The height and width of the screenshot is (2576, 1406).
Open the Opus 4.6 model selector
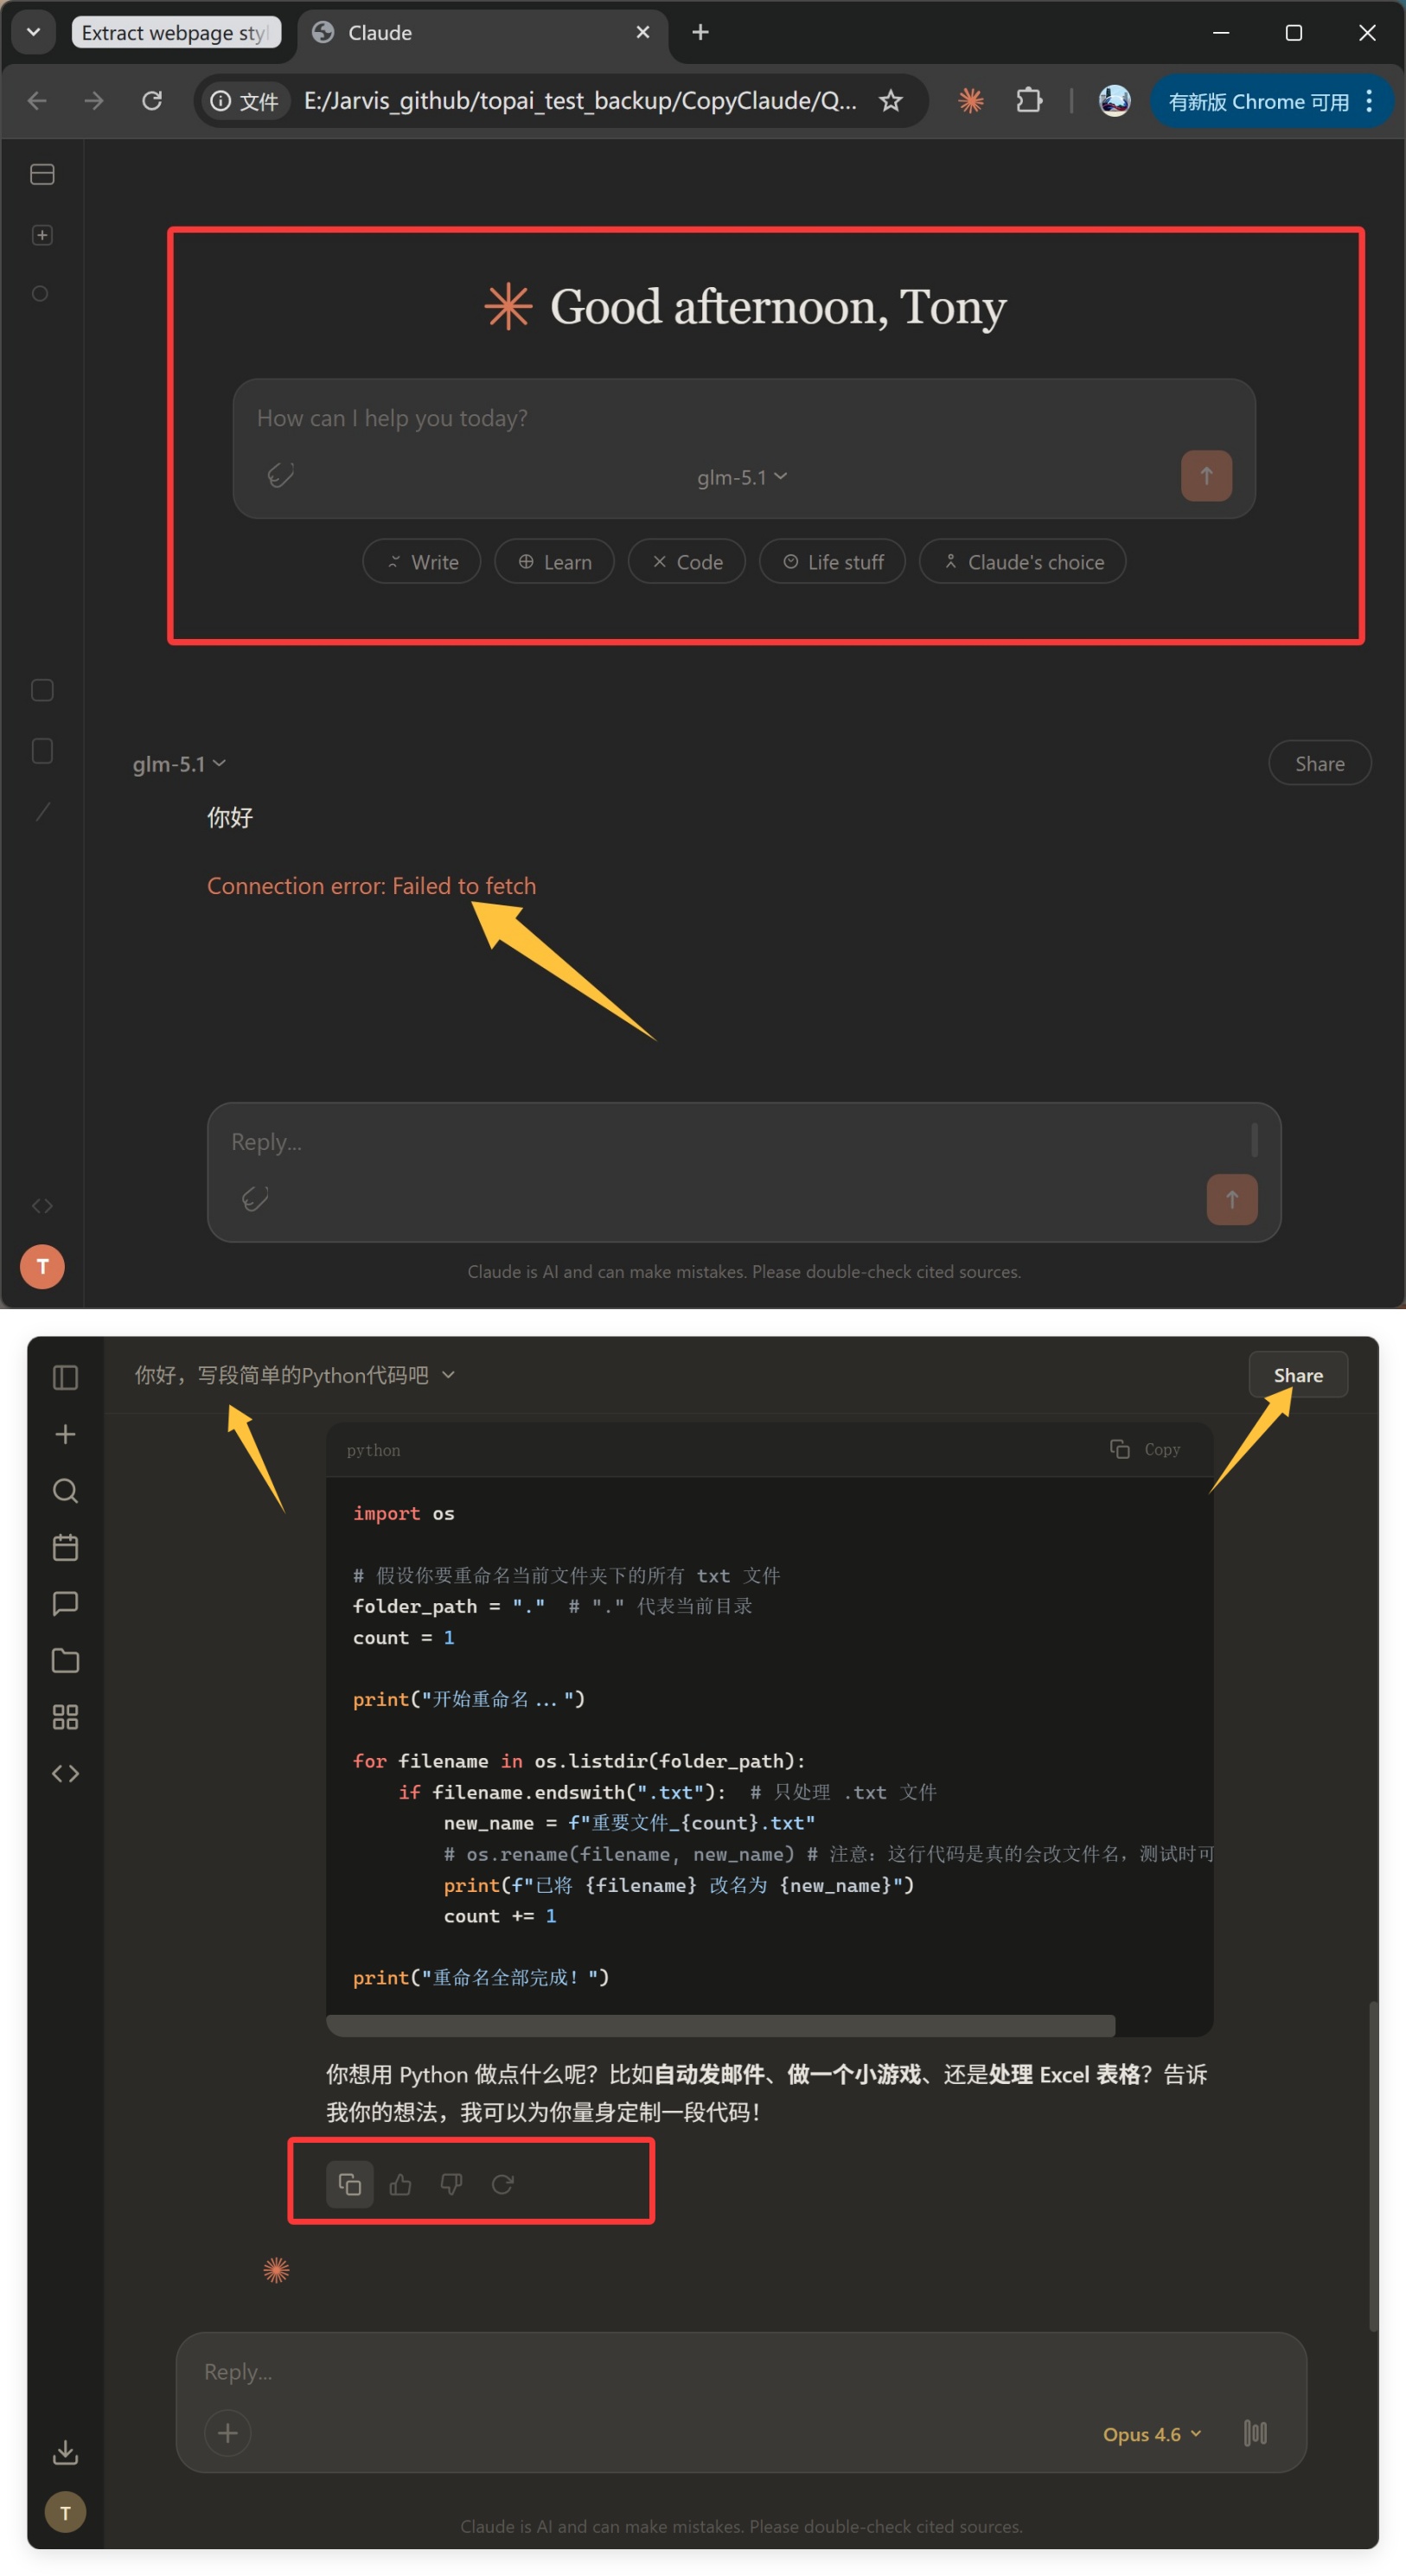click(1152, 2434)
